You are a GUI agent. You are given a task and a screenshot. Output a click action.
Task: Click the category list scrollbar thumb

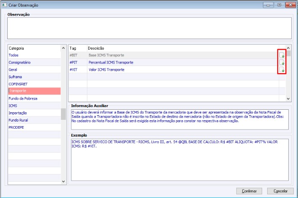point(63,114)
